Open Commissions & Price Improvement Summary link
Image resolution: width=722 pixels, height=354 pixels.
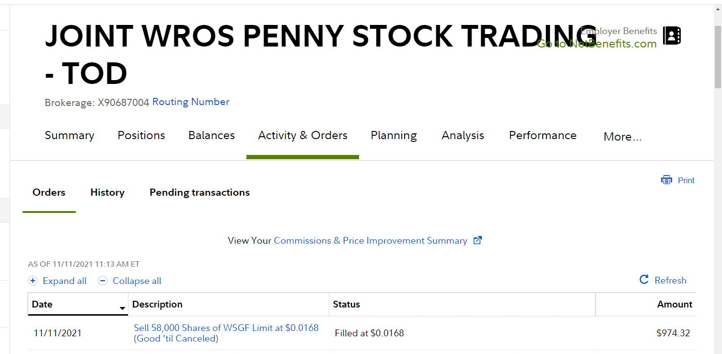[x=370, y=241]
